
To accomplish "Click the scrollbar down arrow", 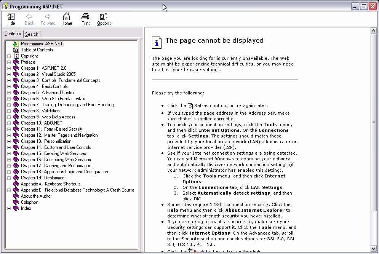I will point(373,248).
